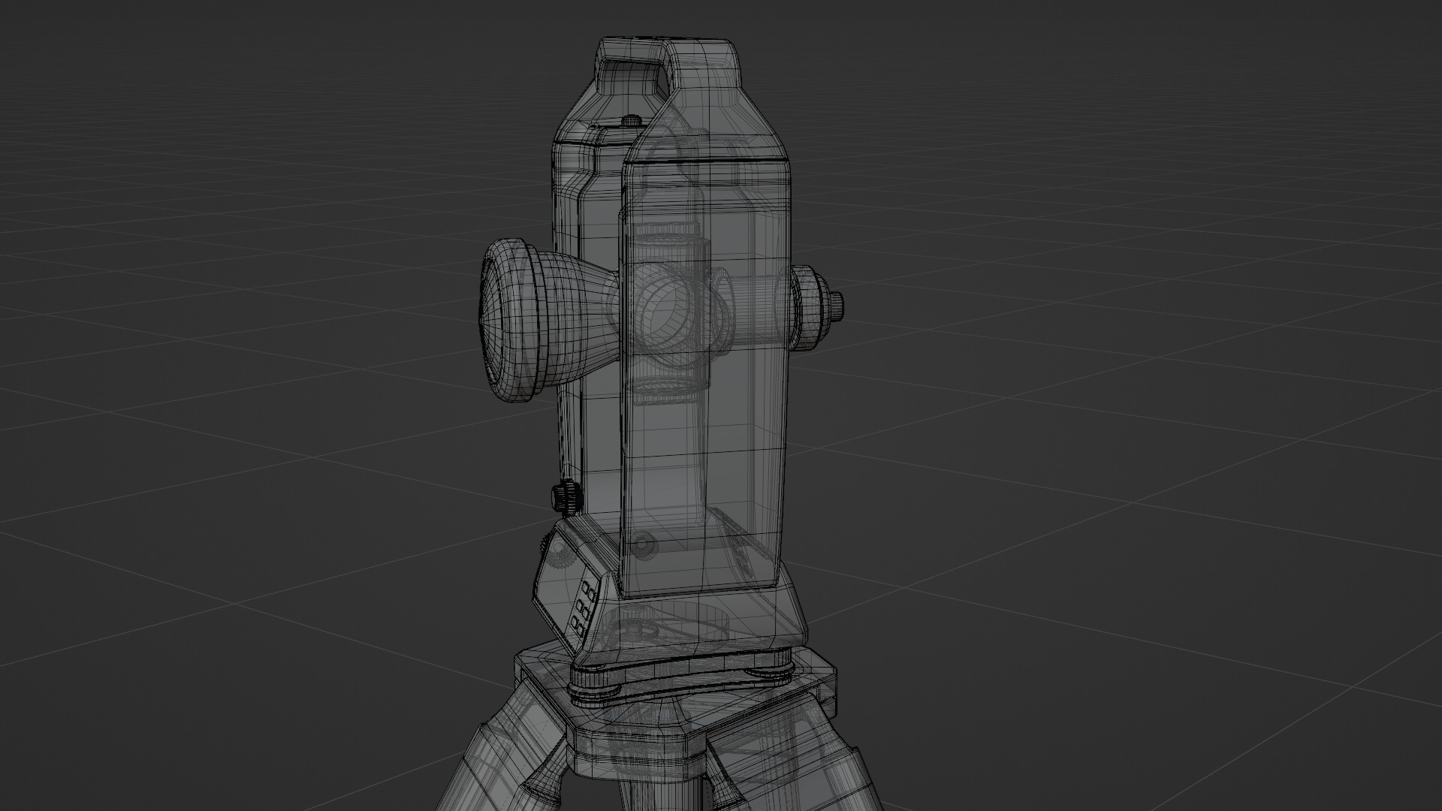Select the circular base ring inside the housing
Image resolution: width=1442 pixels, height=811 pixels.
coord(665,626)
